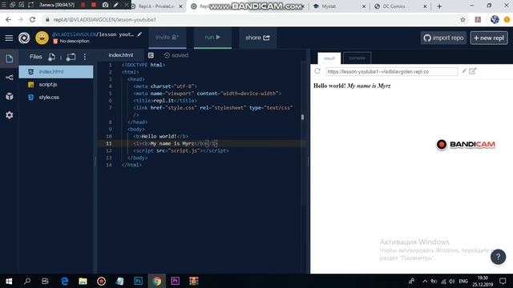Click the invite button
Viewport: 513px width, 288px height.
168,38
